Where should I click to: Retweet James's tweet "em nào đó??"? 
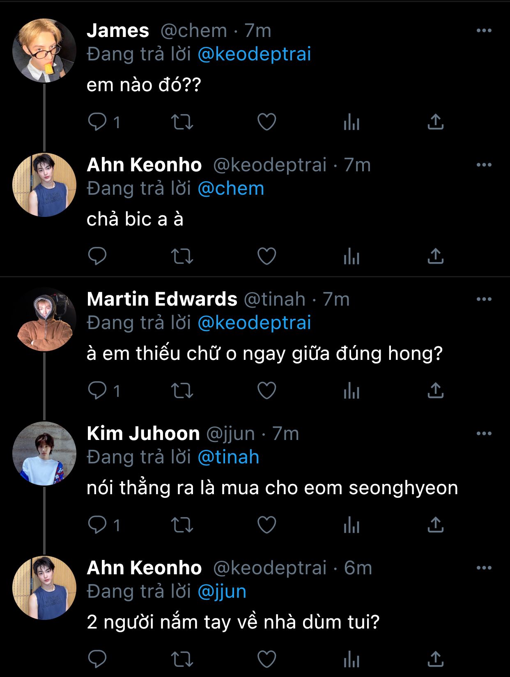coord(182,122)
